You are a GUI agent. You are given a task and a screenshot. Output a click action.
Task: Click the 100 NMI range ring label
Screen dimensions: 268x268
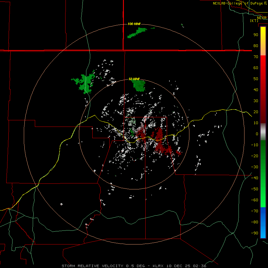point(134,24)
